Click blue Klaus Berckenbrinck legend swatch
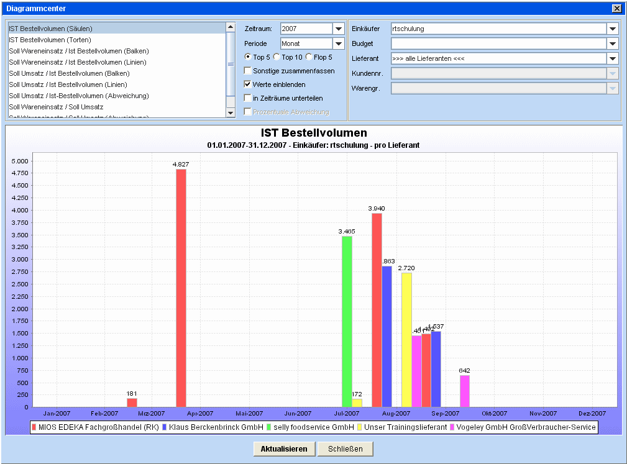Image resolution: width=627 pixels, height=464 pixels. click(x=165, y=427)
